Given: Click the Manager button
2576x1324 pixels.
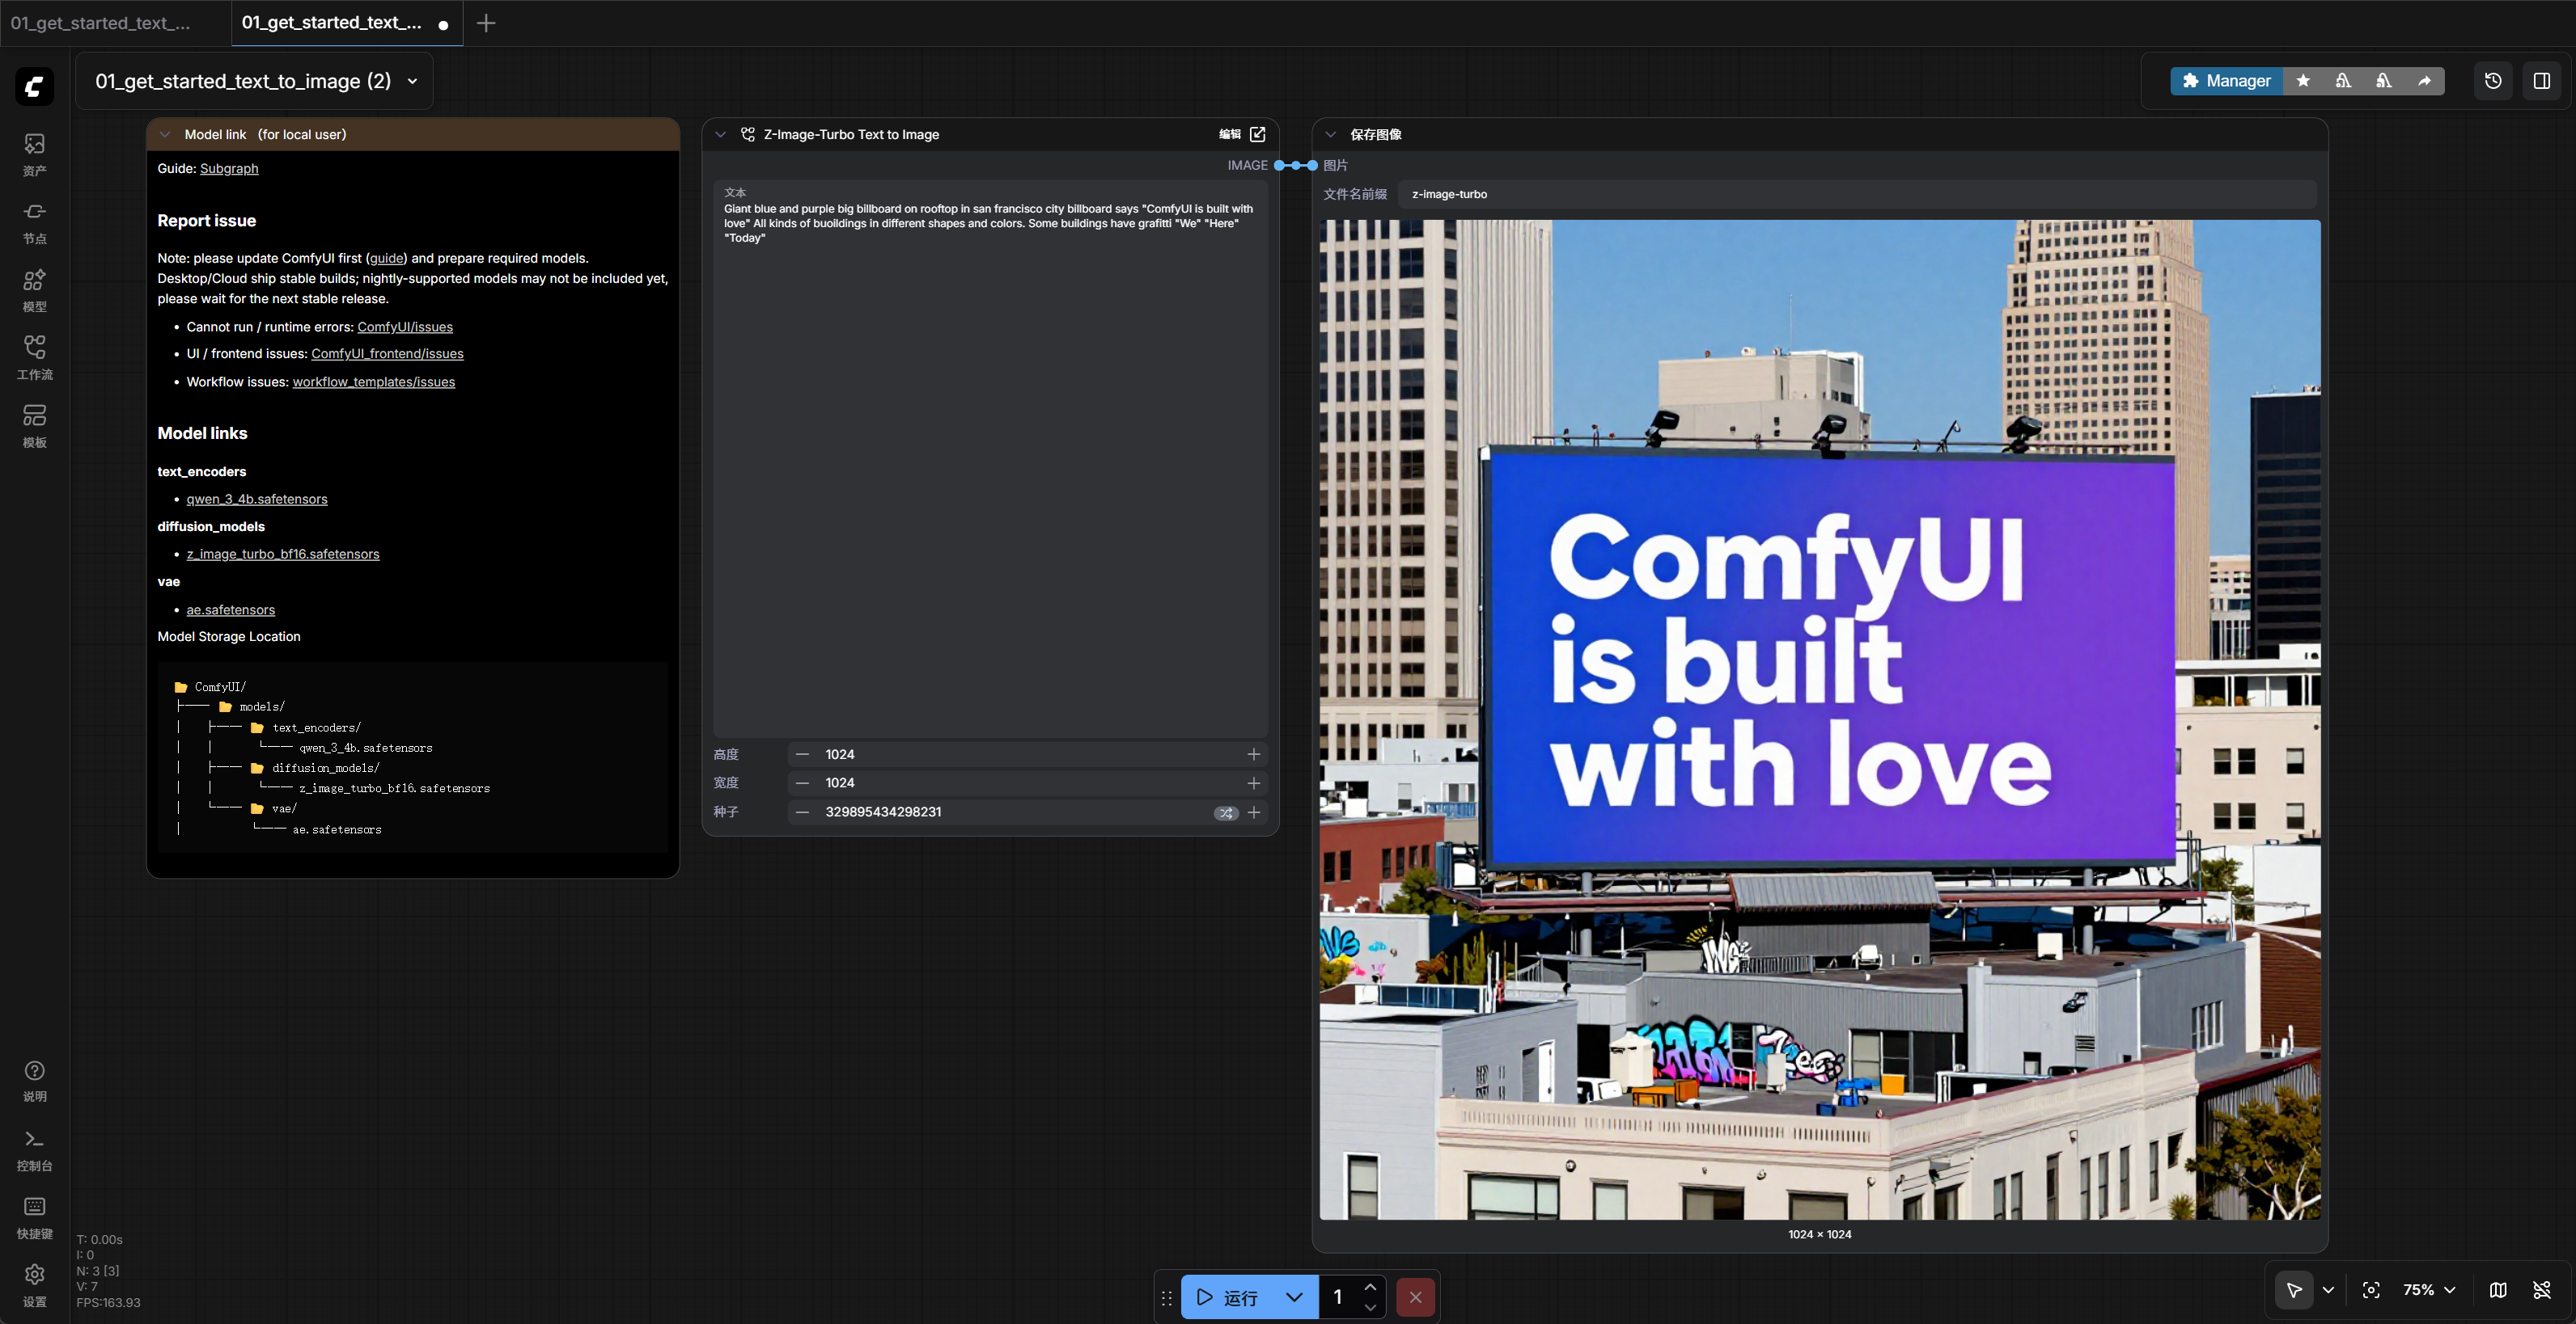Looking at the screenshot, I should [x=2226, y=81].
